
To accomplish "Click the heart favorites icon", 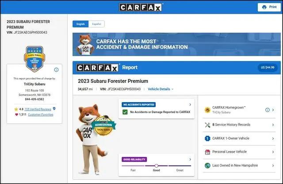I will 17,115.
